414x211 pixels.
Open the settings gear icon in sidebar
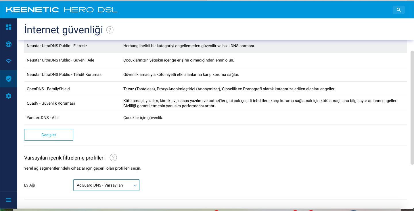tap(9, 96)
